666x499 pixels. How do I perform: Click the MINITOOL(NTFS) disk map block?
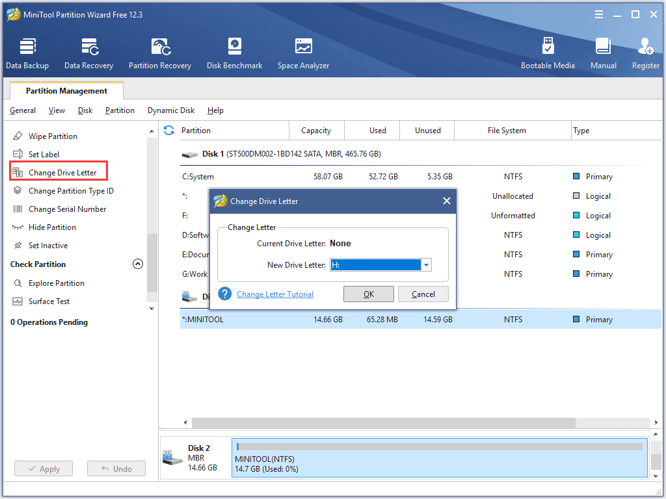tap(440, 458)
